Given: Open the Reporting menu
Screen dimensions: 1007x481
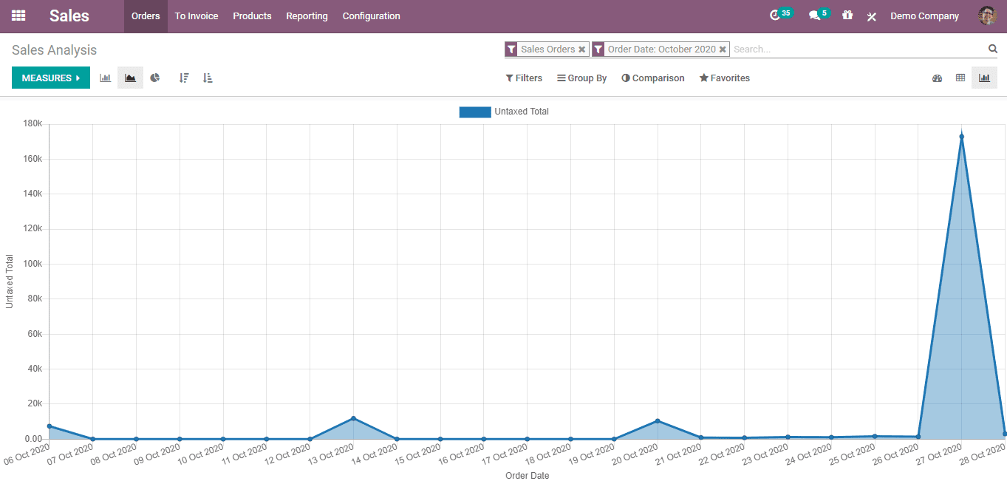Looking at the screenshot, I should coord(307,16).
